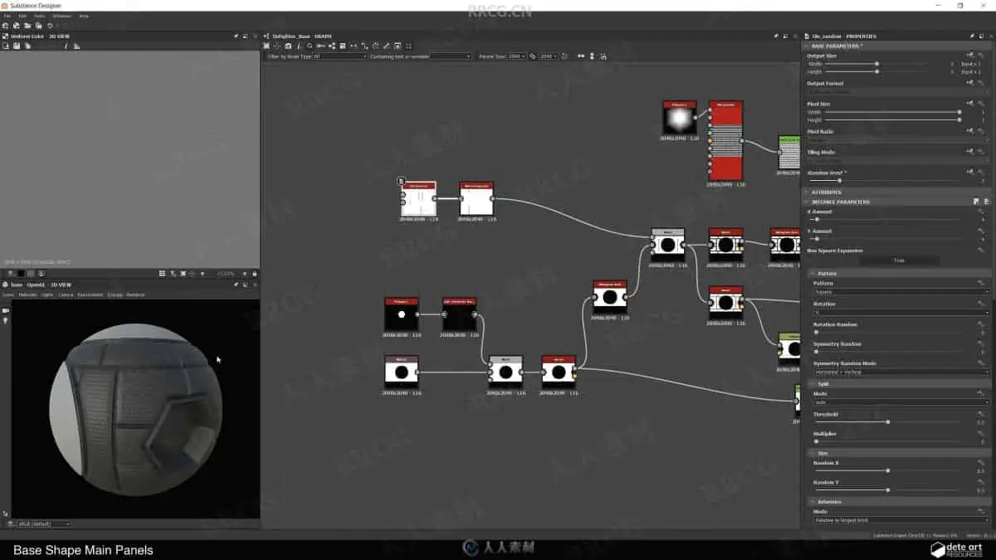Click the preset save icon in Instance Parameters
The image size is (996, 560).
click(x=976, y=202)
